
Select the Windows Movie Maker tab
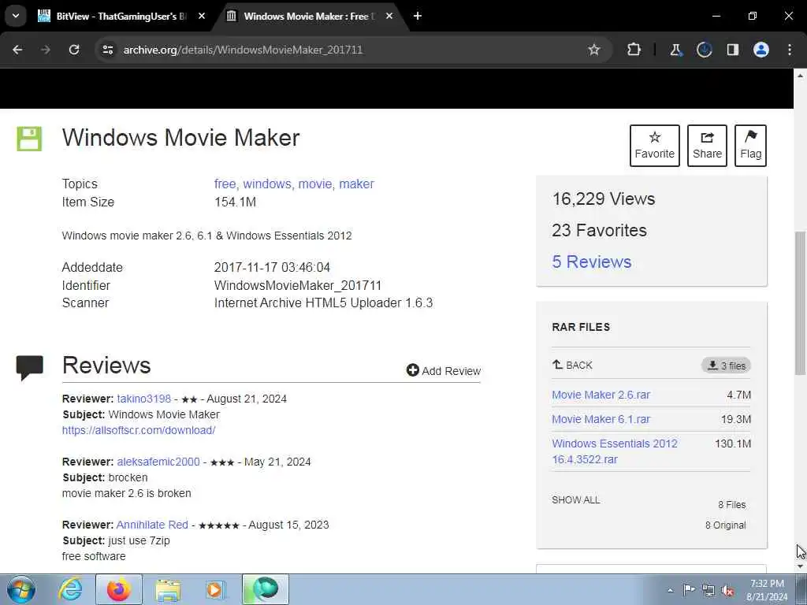click(x=311, y=17)
